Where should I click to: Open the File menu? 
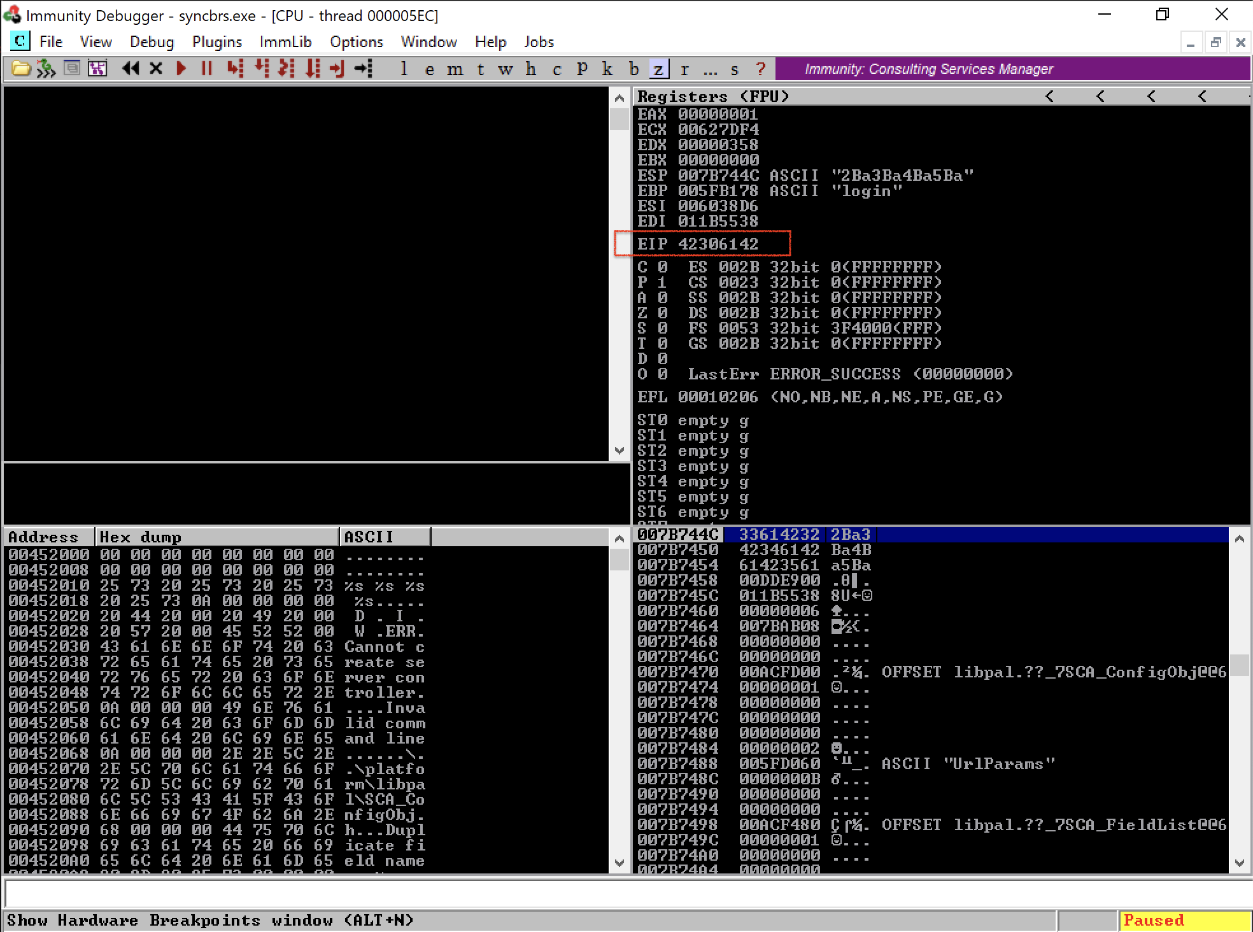pyautogui.click(x=51, y=42)
